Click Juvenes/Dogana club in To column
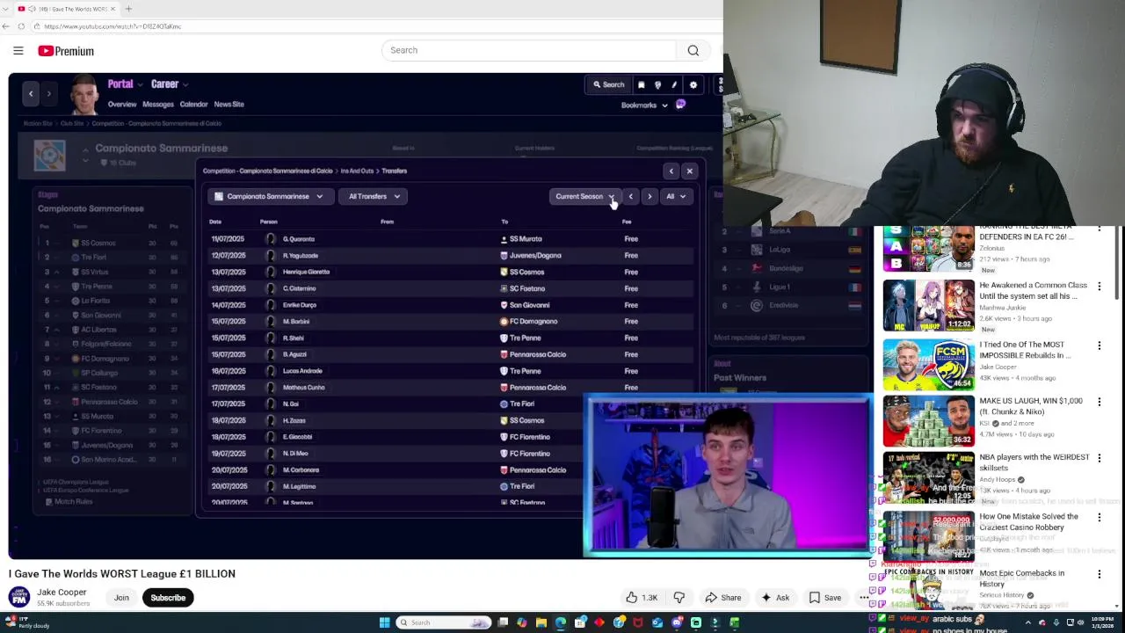The image size is (1125, 633). pyautogui.click(x=535, y=256)
